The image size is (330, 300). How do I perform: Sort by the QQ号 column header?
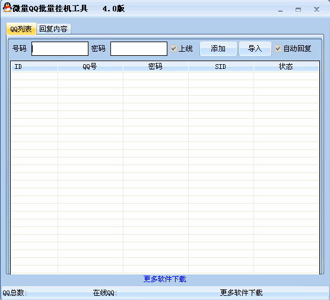click(x=90, y=67)
